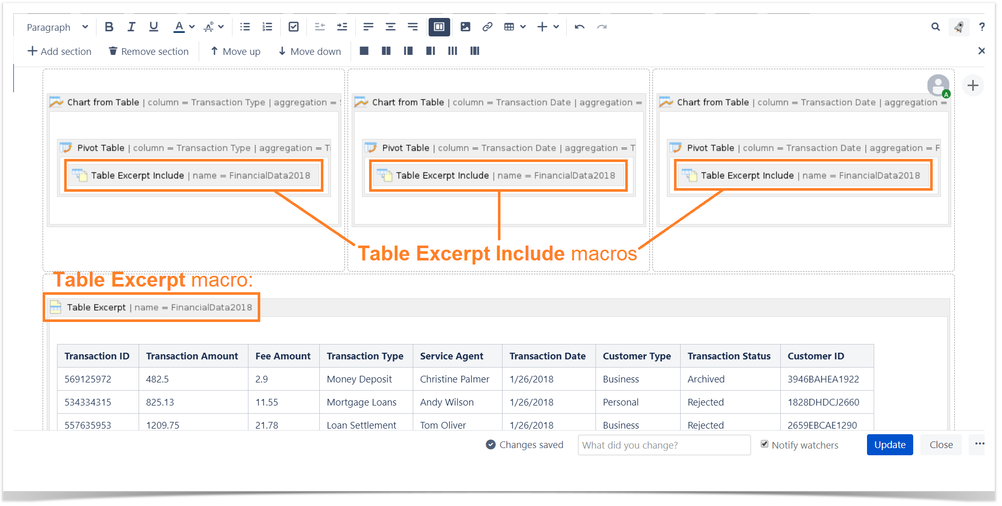Select the two-column section layout
This screenshot has height=506, width=1002.
[x=386, y=51]
